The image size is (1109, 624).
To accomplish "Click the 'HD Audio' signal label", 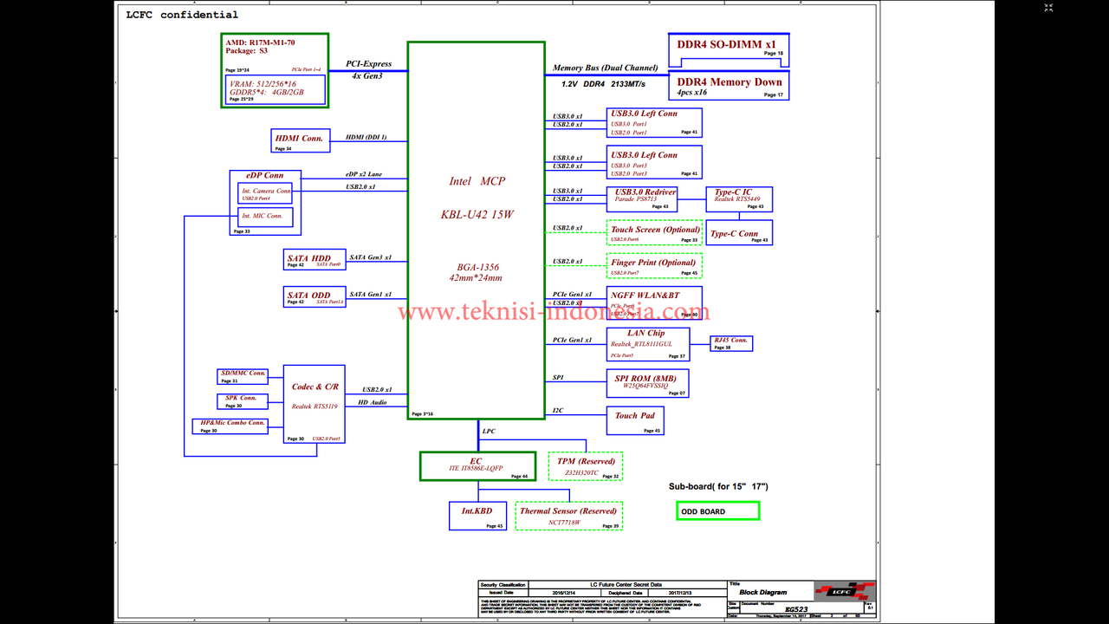I will click(373, 402).
